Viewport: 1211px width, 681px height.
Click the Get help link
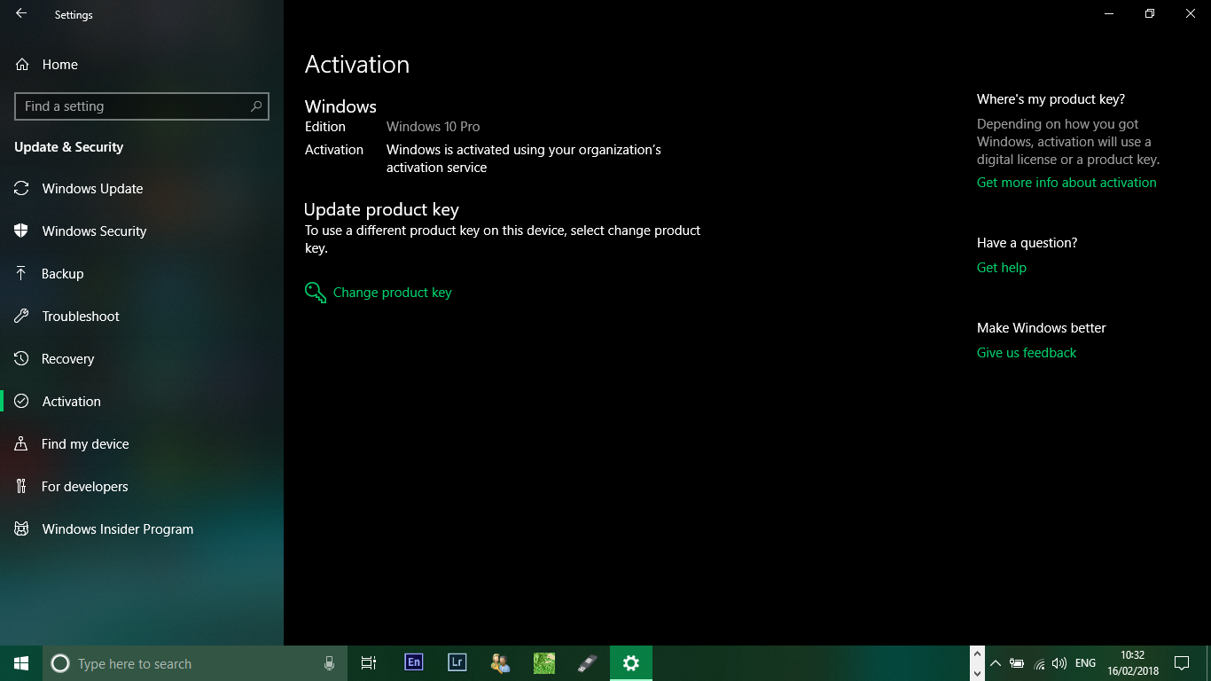click(1002, 268)
